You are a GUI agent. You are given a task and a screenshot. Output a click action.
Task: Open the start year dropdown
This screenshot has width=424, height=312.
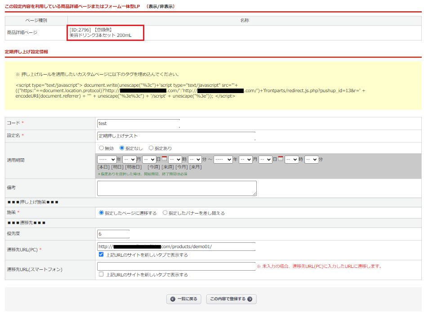coord(107,160)
